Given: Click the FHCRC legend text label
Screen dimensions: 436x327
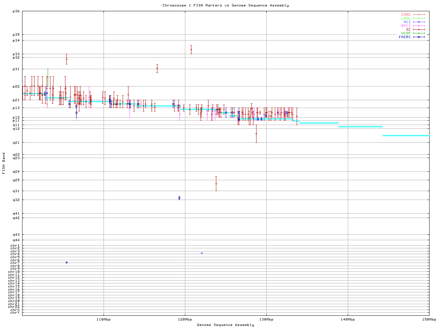Looking at the screenshot, I should 405,37.
